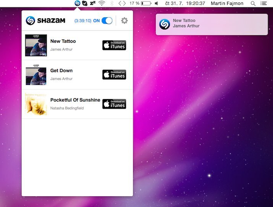Image resolution: width=273 pixels, height=207 pixels.
Task: Open Spotlight search magnifier
Action: click(x=253, y=3)
